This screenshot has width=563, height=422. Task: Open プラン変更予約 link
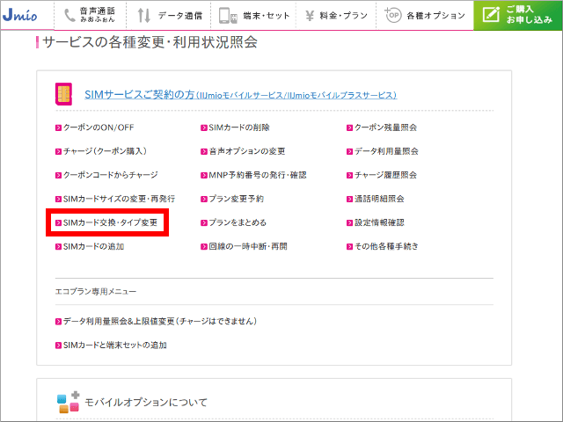pos(237,199)
